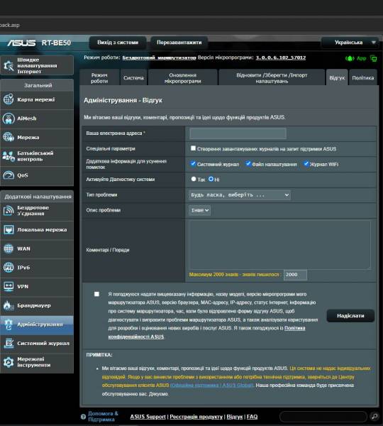Switch to the Режим роботи tab
The height and width of the screenshot is (426, 383).
(99, 77)
